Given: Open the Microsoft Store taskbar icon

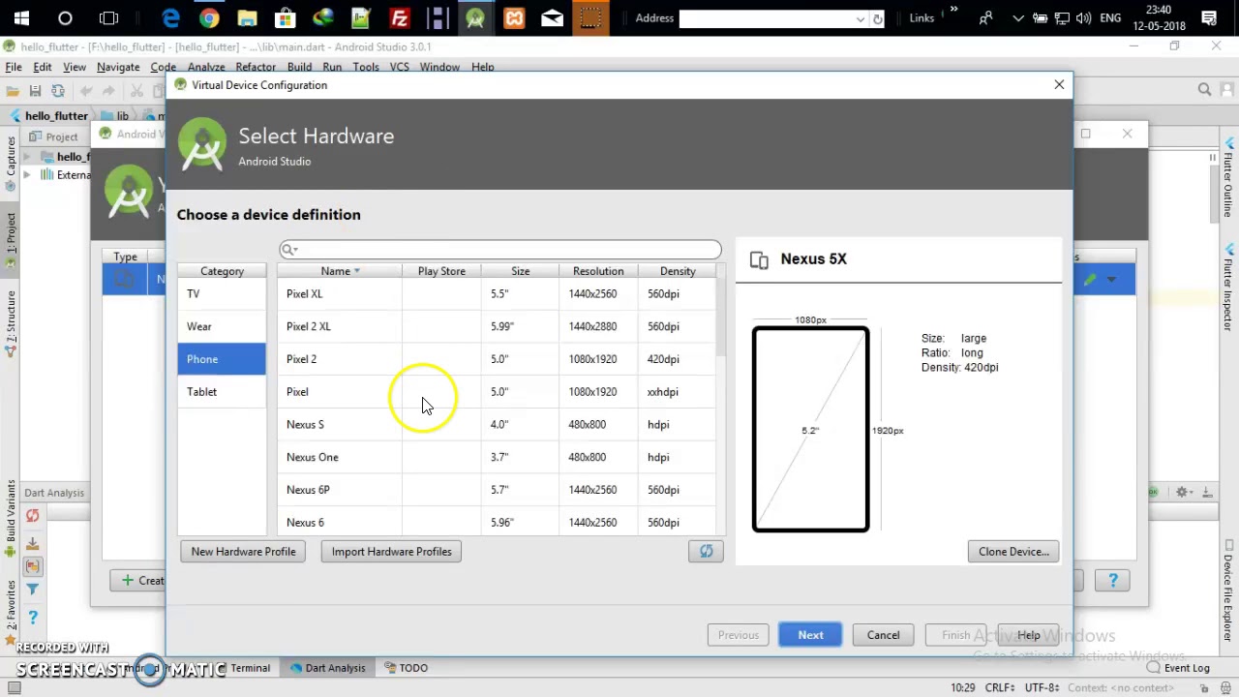Looking at the screenshot, I should (x=285, y=17).
